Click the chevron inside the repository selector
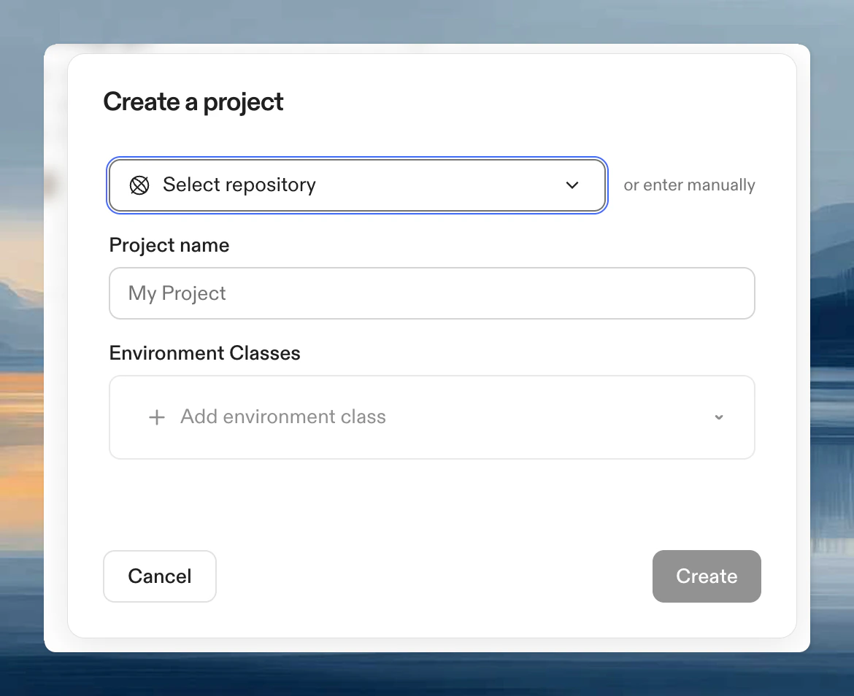Screen dimensions: 854x696 coord(572,185)
